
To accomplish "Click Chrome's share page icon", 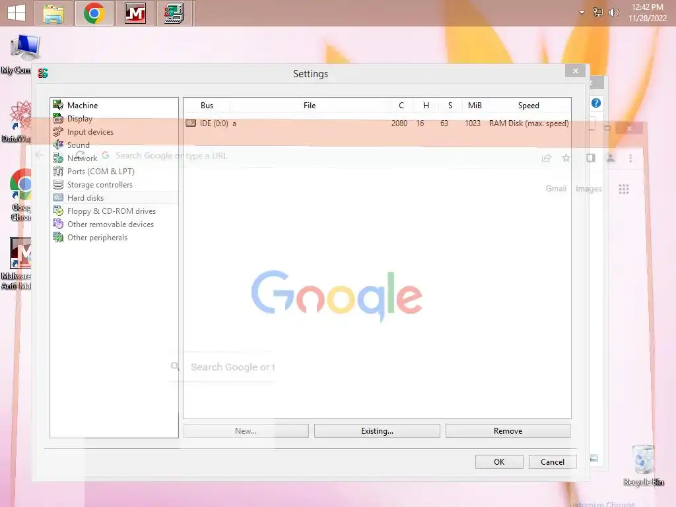I will (546, 158).
